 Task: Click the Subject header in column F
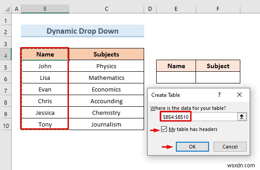218,66
